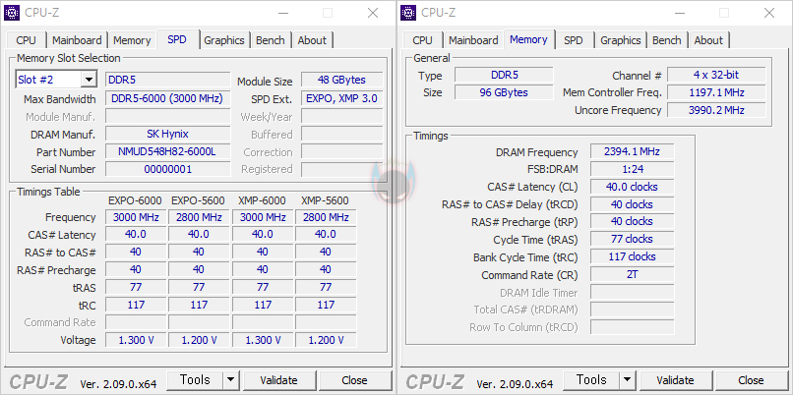Click Tools button in the right window
This screenshot has height=395, width=793.
point(591,380)
